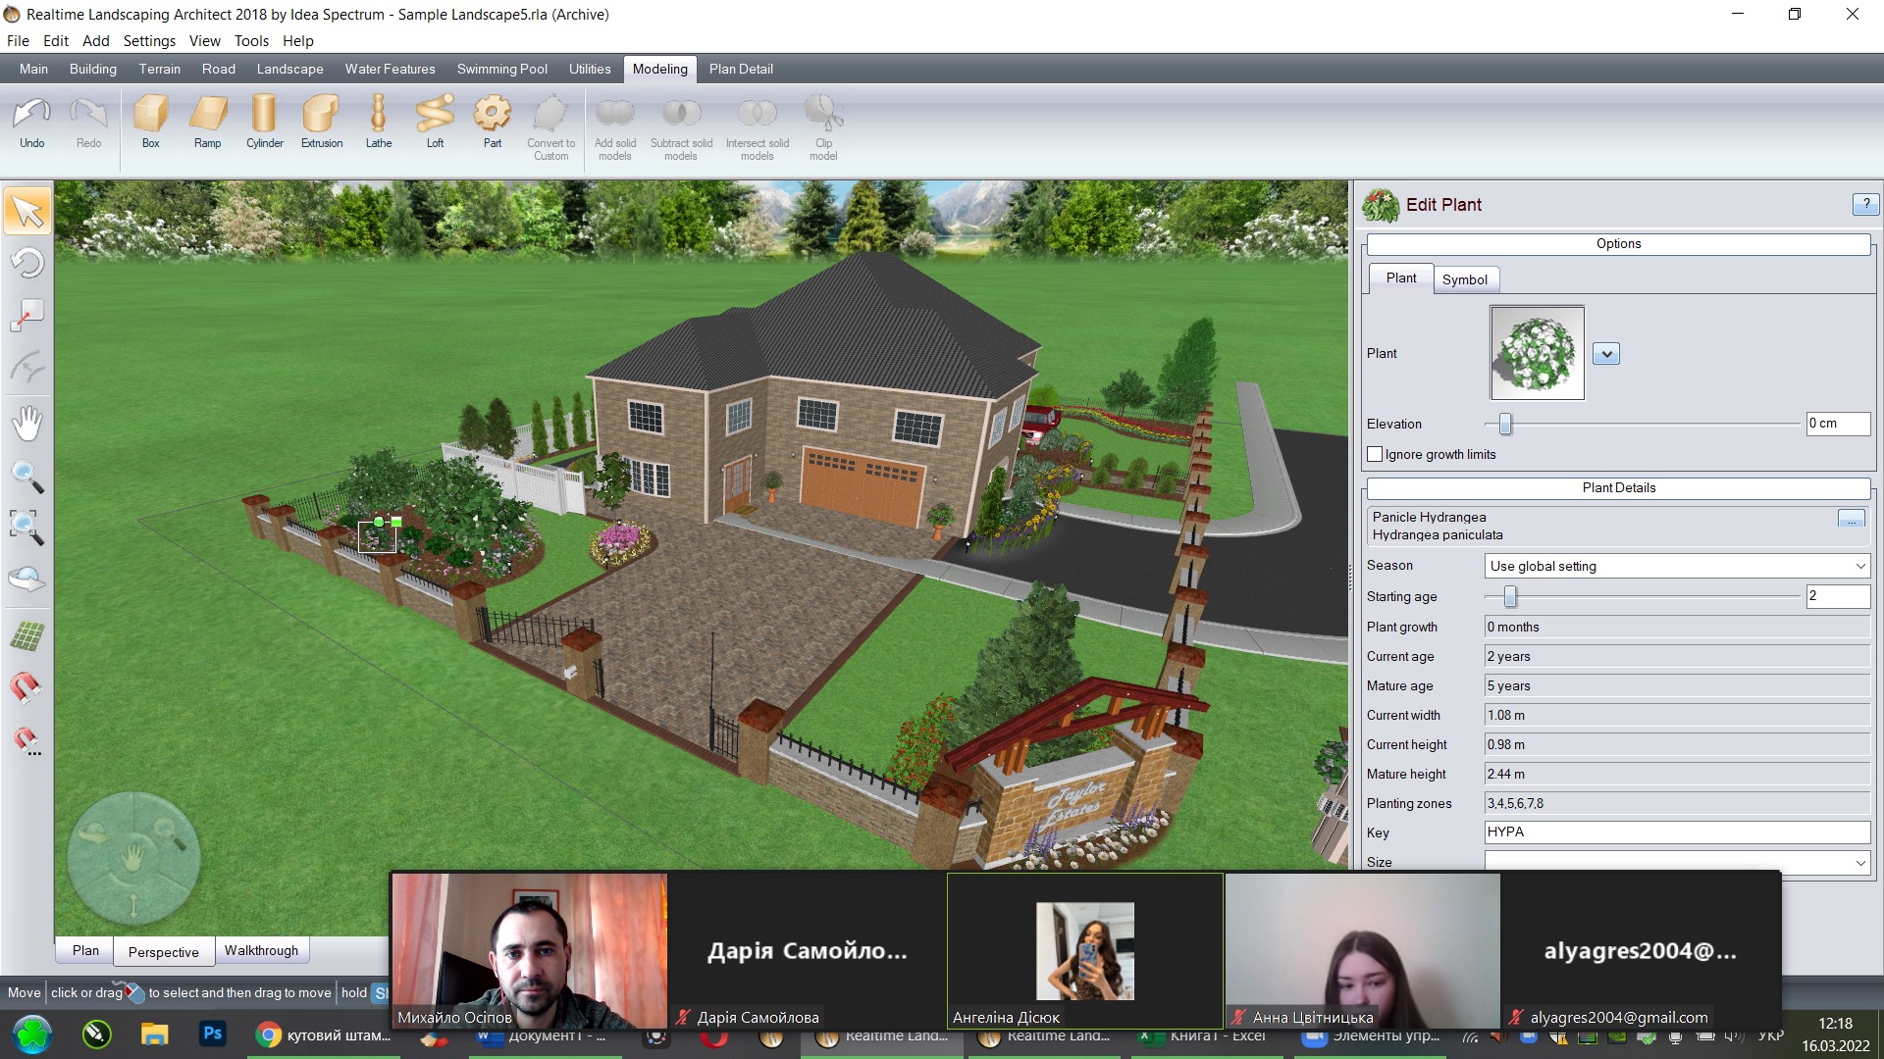Toggle the red magnet snap icon
This screenshot has height=1059, width=1884.
[x=27, y=687]
